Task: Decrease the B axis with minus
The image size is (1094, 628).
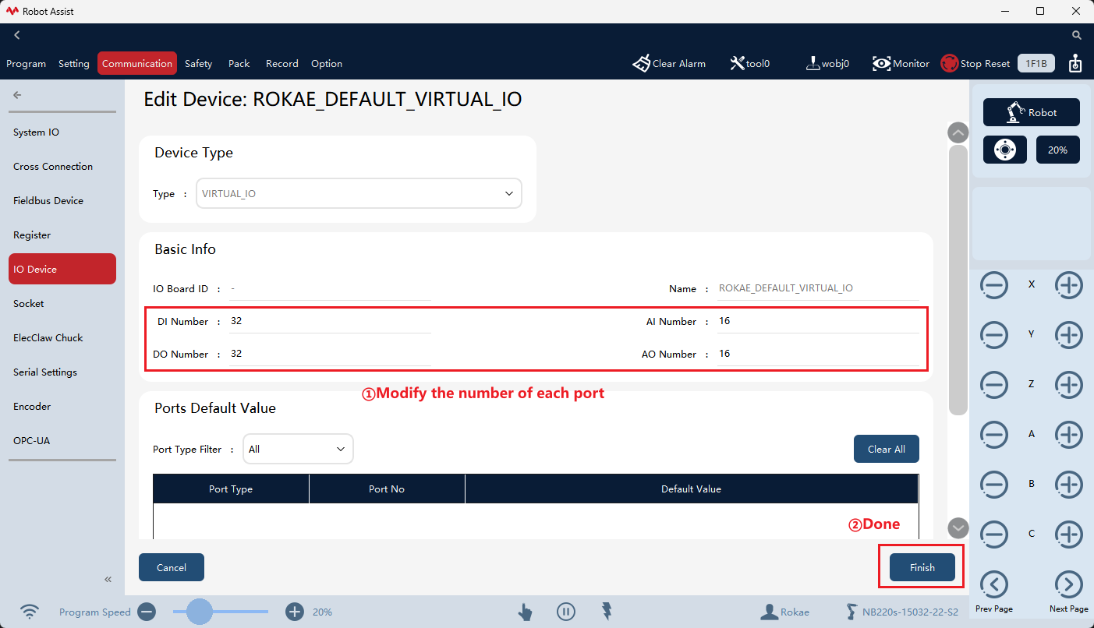Action: 994,485
